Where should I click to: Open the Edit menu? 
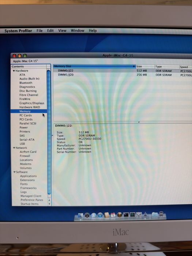[x=50, y=31]
